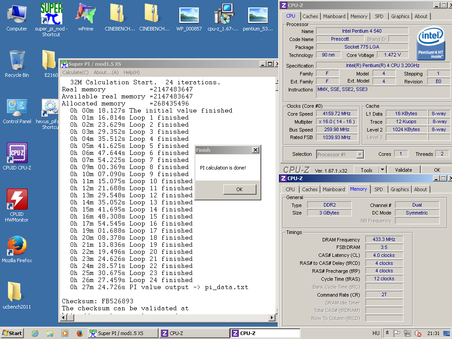
Task: Click the network tray icon
Action: point(407,333)
